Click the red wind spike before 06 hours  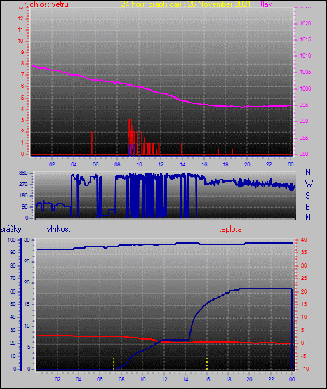click(x=91, y=143)
